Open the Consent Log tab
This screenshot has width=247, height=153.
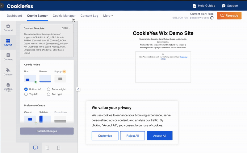(x=89, y=16)
